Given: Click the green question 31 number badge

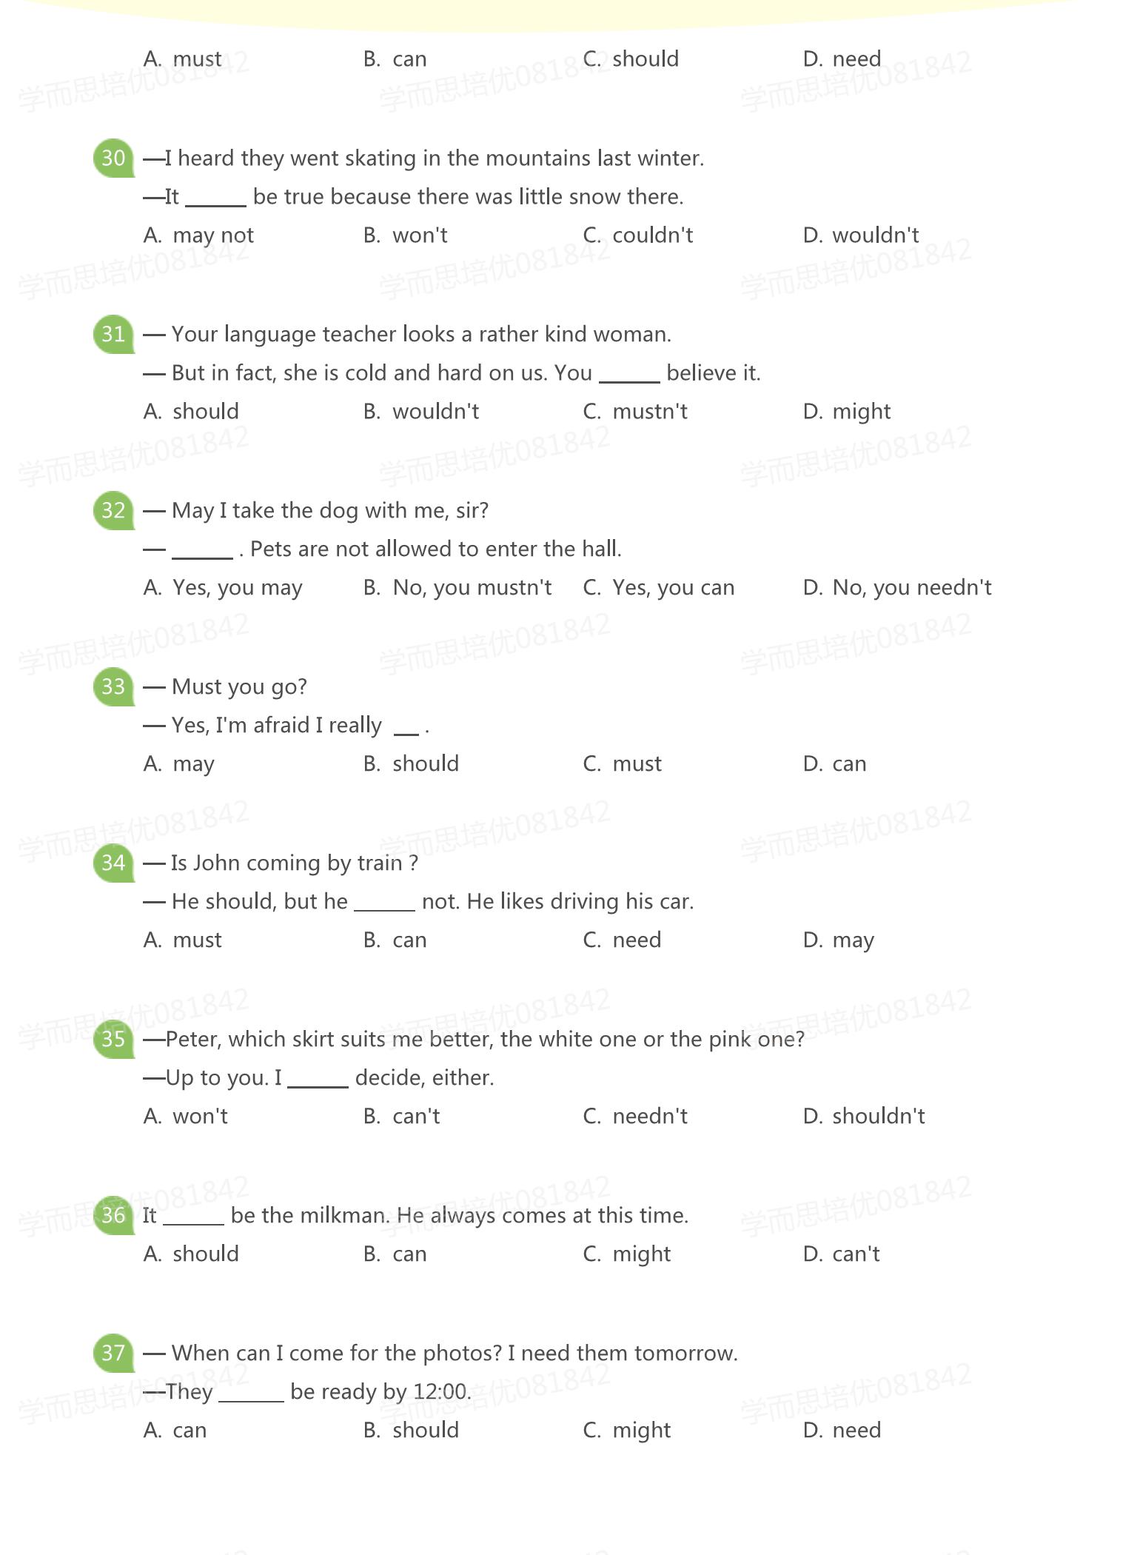Looking at the screenshot, I should (x=113, y=334).
